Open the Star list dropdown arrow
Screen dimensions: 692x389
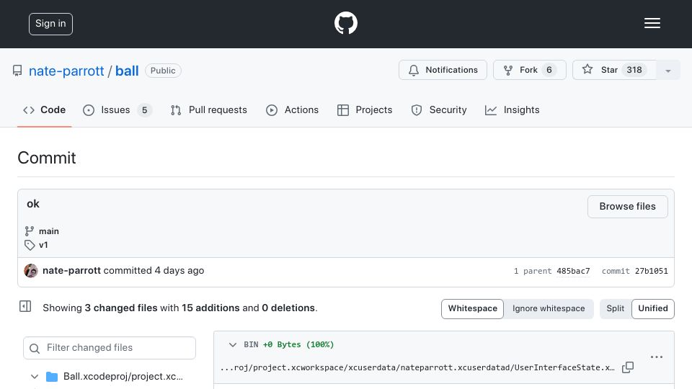pyautogui.click(x=667, y=71)
